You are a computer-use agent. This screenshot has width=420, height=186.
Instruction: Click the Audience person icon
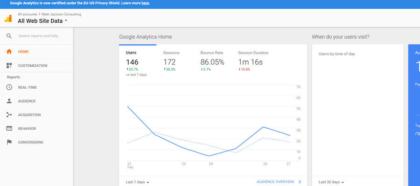pyautogui.click(x=9, y=101)
